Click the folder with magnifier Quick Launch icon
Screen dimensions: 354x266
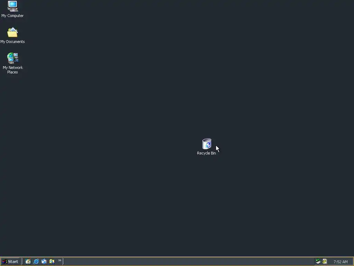click(x=52, y=261)
